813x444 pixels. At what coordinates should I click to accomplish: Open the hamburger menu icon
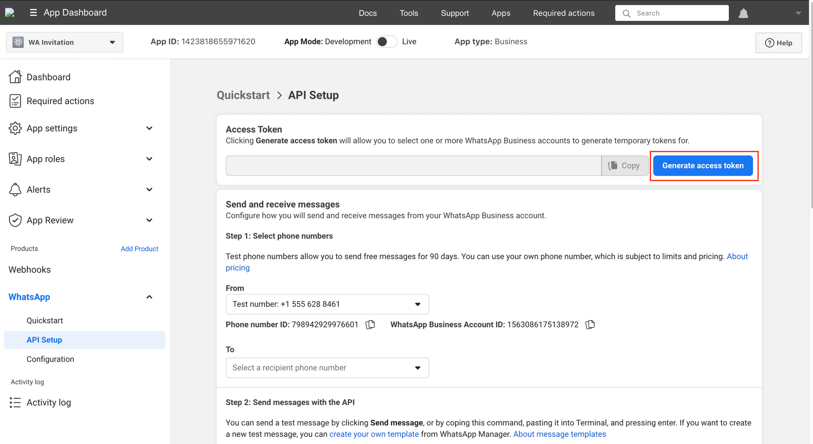tap(33, 13)
